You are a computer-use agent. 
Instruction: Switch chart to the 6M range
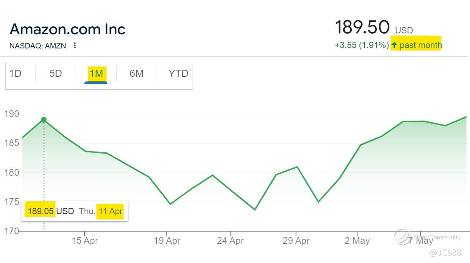[136, 74]
